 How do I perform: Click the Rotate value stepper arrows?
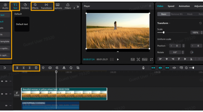(x=183, y=52)
